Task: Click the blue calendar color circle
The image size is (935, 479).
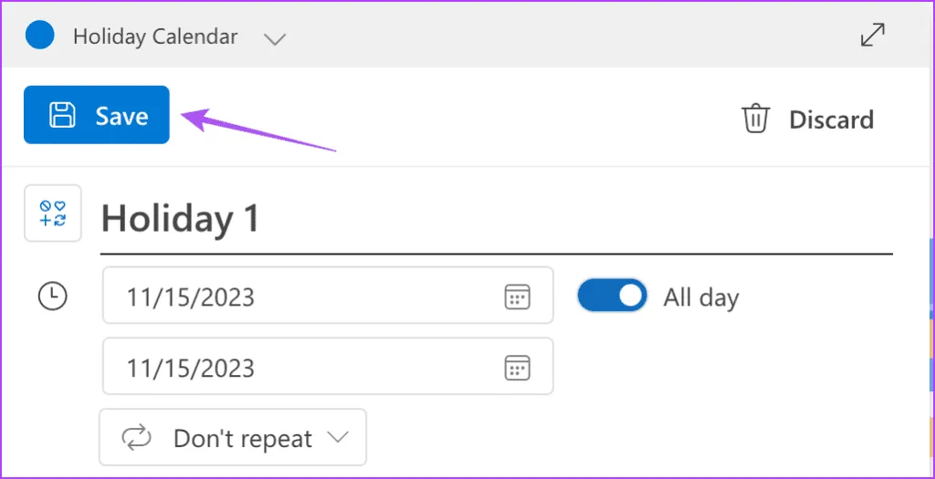Action: (x=39, y=36)
